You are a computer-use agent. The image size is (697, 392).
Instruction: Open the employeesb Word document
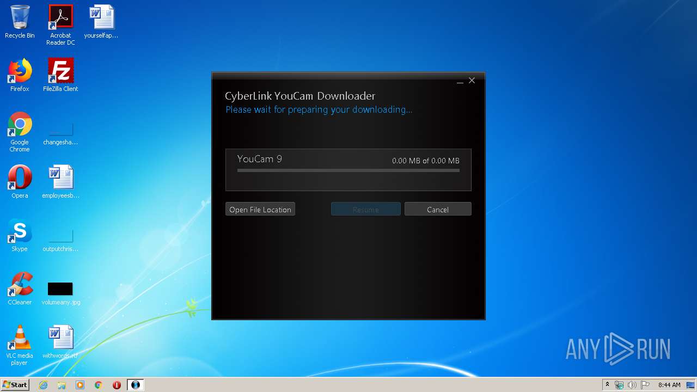60,182
